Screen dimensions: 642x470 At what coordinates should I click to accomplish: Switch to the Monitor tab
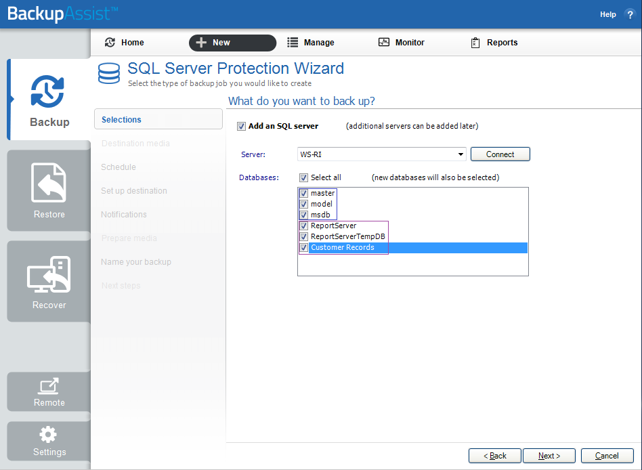pos(402,43)
